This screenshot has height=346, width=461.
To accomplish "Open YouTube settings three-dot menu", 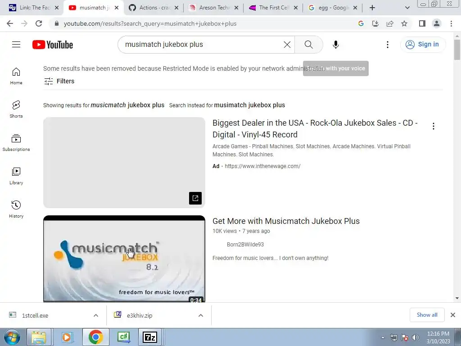I will pos(388,45).
